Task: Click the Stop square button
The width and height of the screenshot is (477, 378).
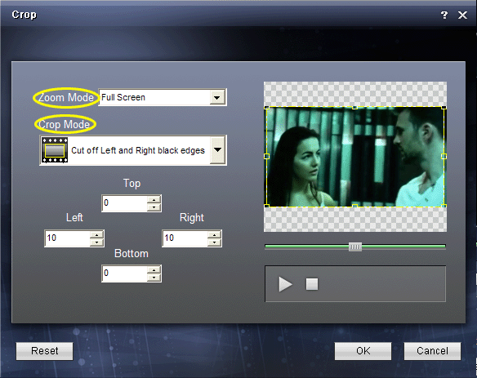Action: [x=312, y=284]
